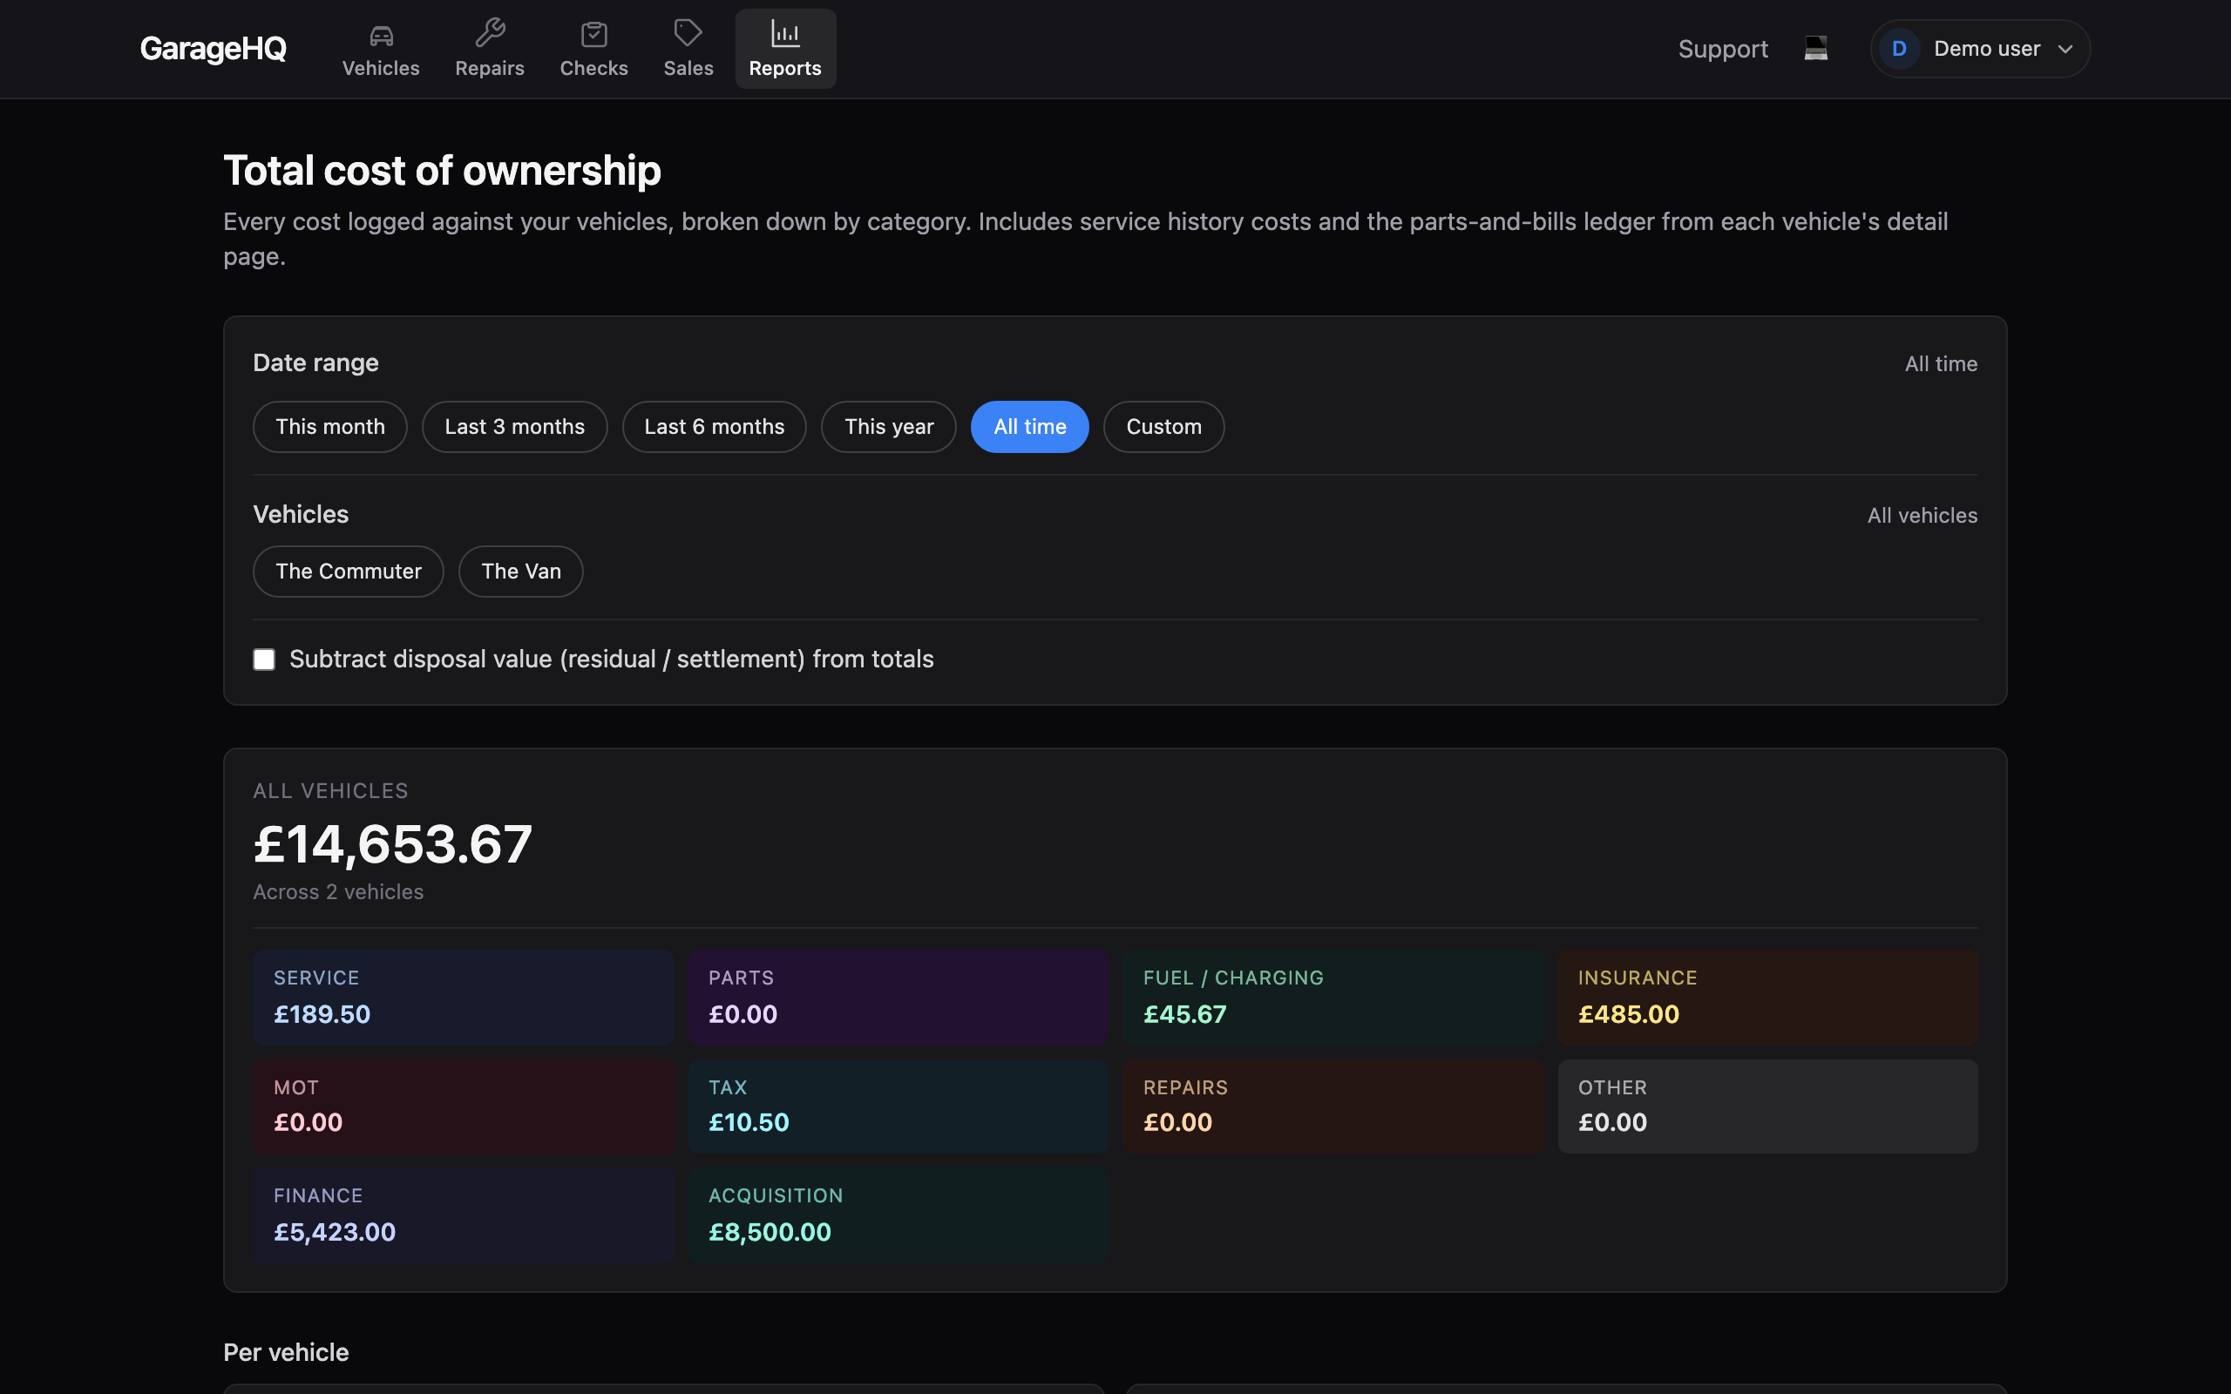Click the Repairs wrench icon
2231x1394 pixels.
490,33
